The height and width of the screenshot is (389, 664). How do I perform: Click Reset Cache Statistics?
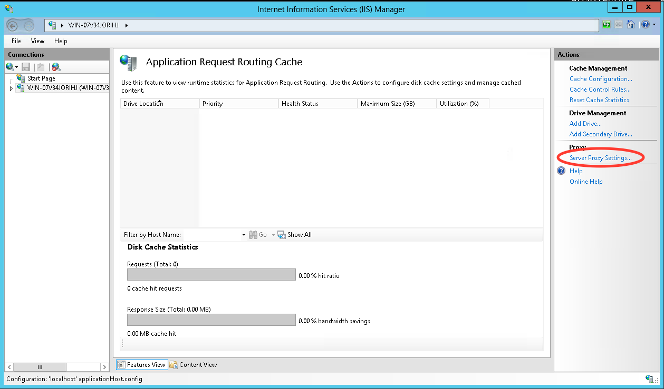click(599, 100)
